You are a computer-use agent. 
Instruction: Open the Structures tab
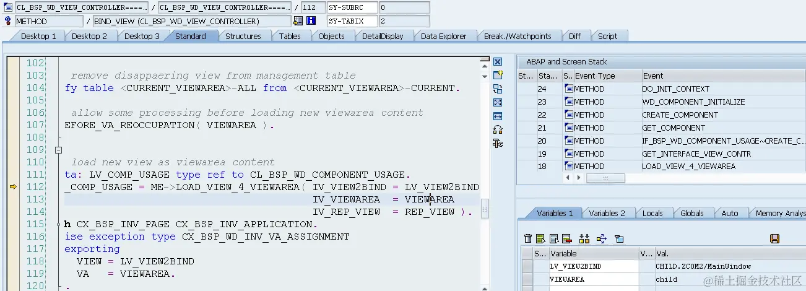point(243,36)
